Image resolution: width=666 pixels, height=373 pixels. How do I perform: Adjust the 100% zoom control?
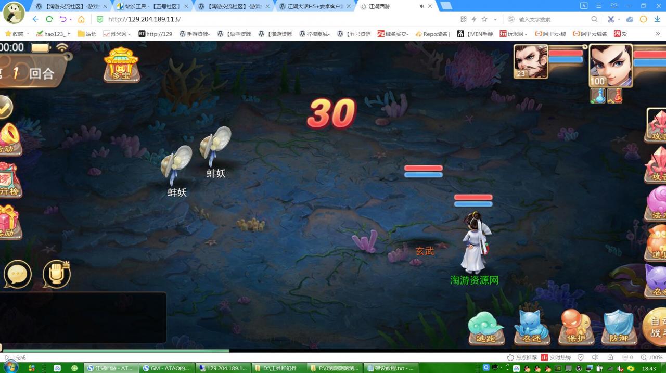(x=651, y=357)
